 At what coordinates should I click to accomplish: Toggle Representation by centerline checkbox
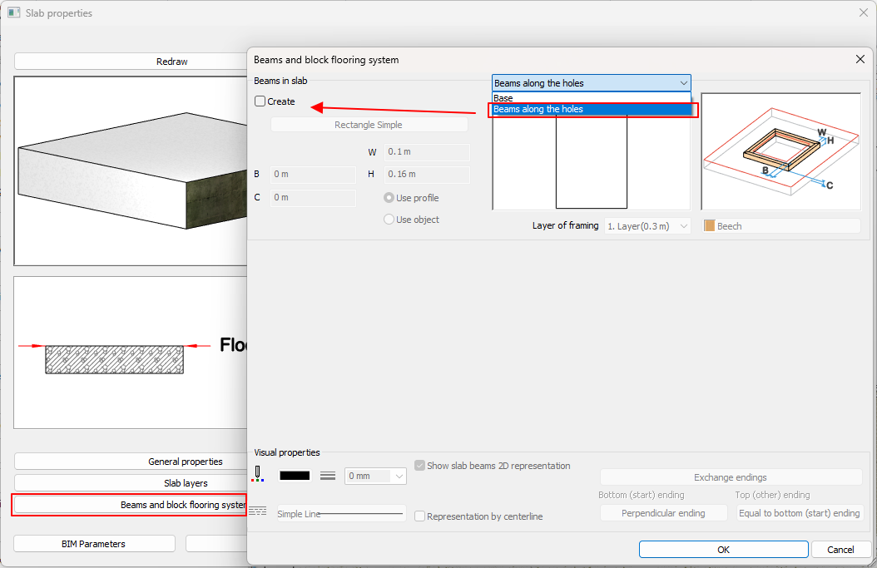click(x=420, y=516)
